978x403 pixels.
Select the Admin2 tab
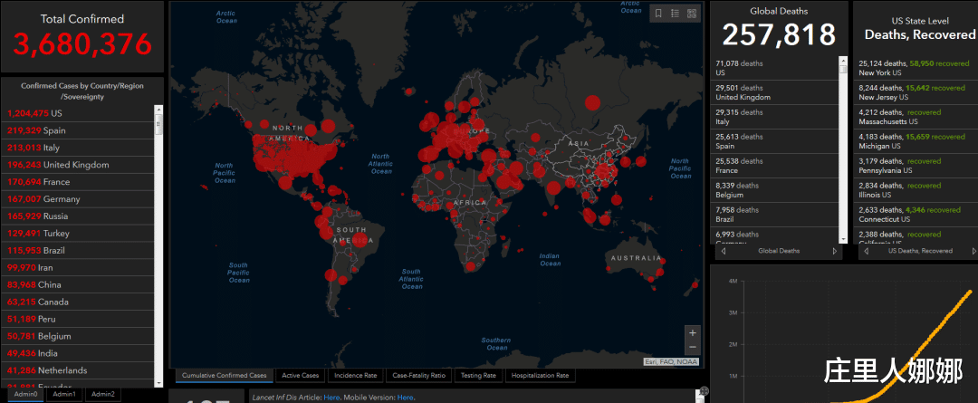pyautogui.click(x=103, y=394)
